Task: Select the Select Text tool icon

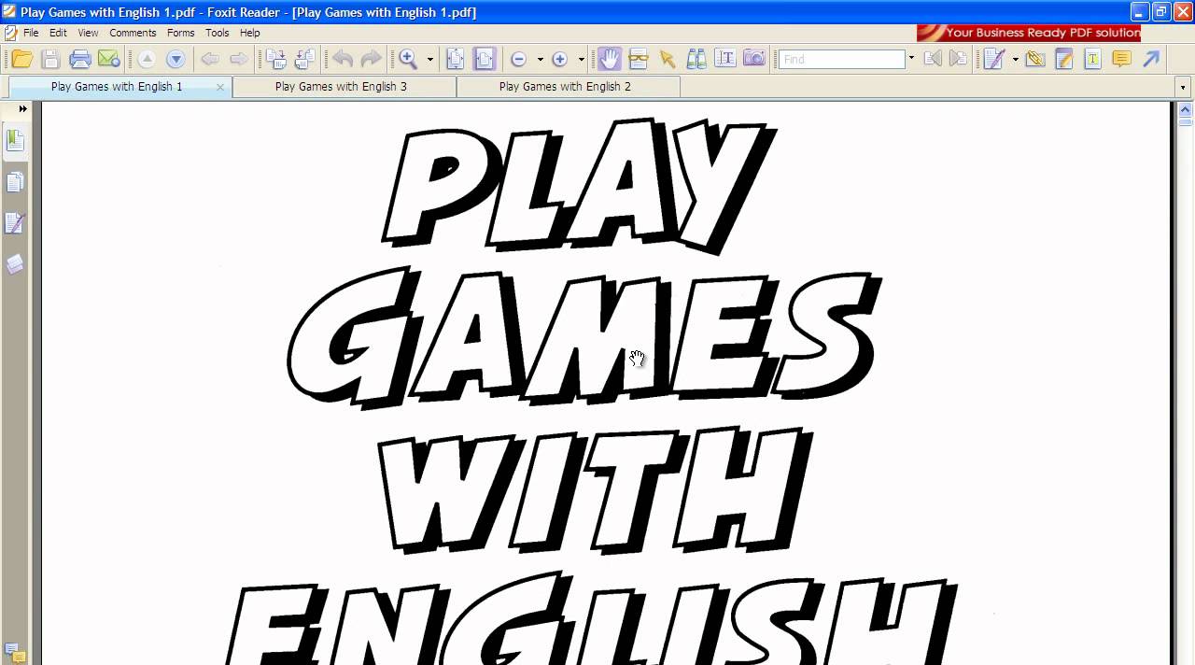Action: [725, 59]
